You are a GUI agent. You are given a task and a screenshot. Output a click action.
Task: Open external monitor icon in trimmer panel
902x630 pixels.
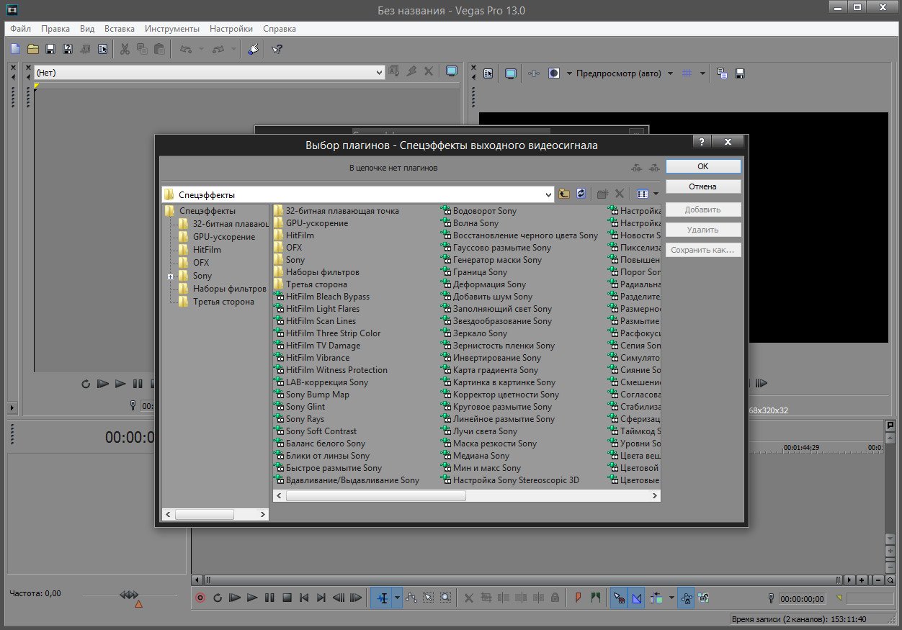[x=452, y=71]
